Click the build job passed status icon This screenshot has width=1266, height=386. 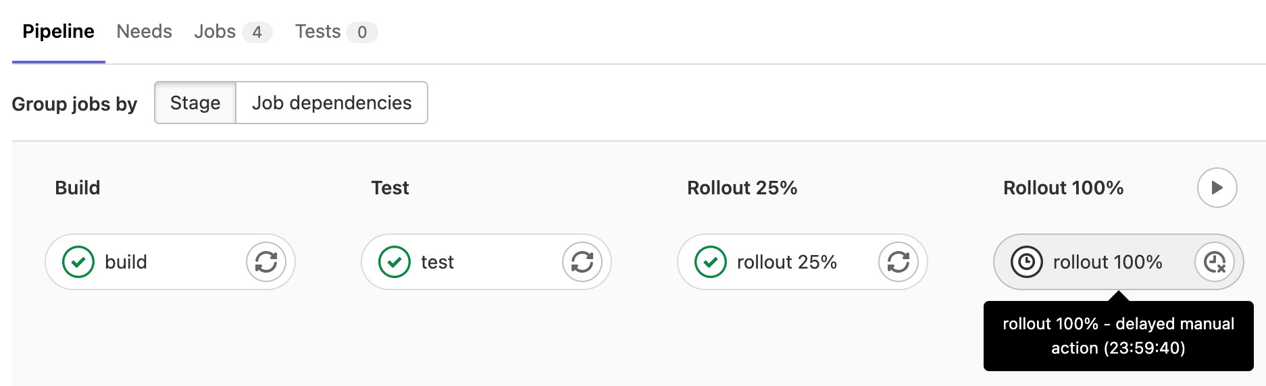[x=78, y=262]
